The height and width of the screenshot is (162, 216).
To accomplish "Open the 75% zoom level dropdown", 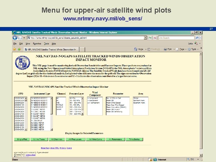I will pos(198,159).
